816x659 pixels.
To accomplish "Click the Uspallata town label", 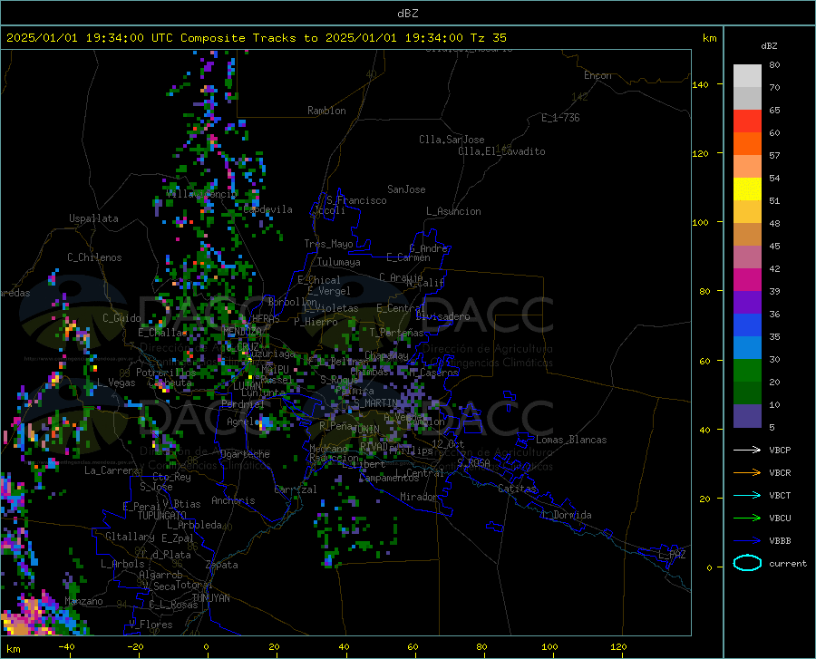I will [93, 219].
